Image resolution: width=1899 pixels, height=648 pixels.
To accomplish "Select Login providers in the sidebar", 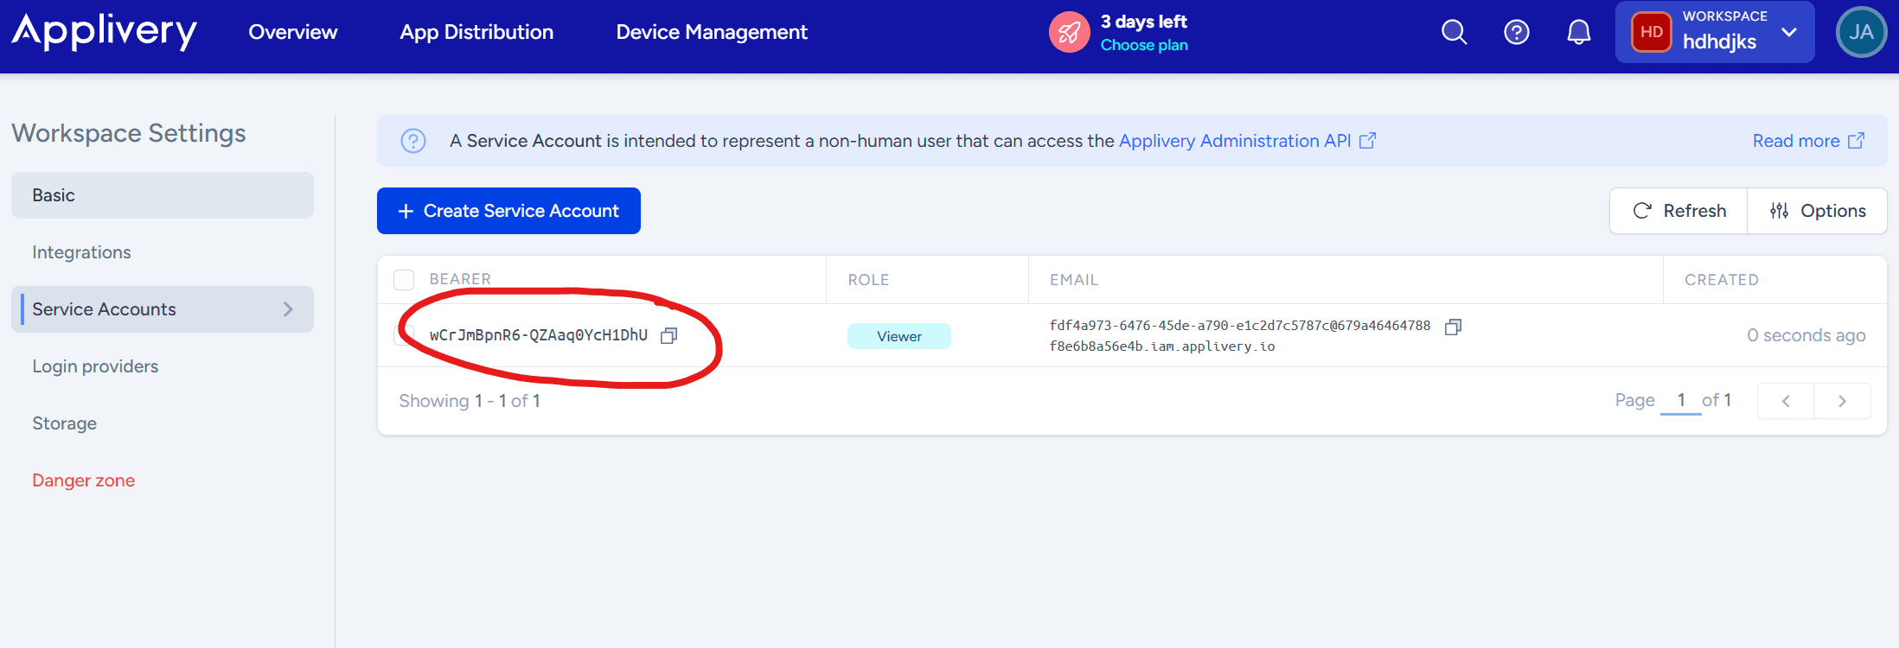I will pyautogui.click(x=163, y=366).
